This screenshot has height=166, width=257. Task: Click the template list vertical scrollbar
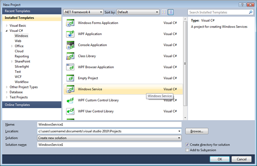click(185, 60)
